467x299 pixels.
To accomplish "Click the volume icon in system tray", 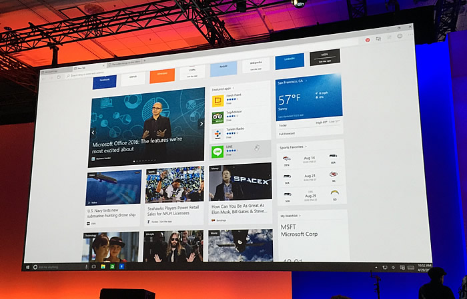I will pyautogui.click(x=394, y=268).
